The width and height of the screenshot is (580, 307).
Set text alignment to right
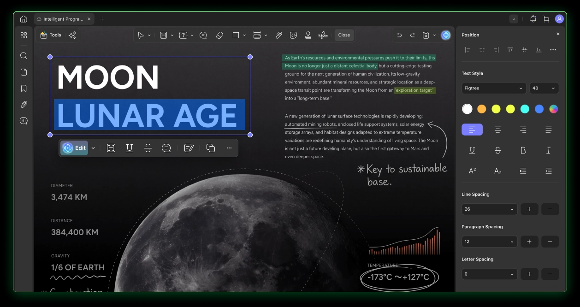[523, 130]
